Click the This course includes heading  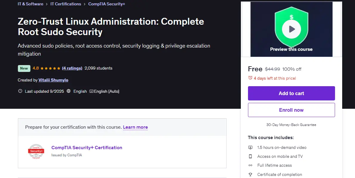coord(271,137)
